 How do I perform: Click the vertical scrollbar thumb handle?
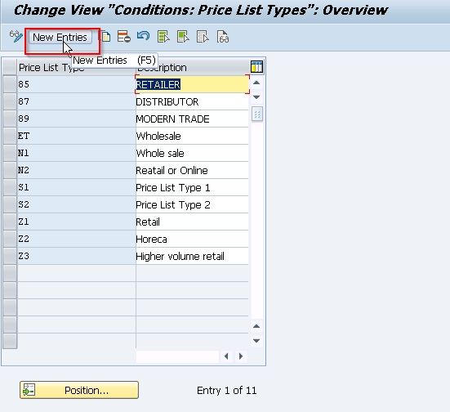[x=257, y=114]
